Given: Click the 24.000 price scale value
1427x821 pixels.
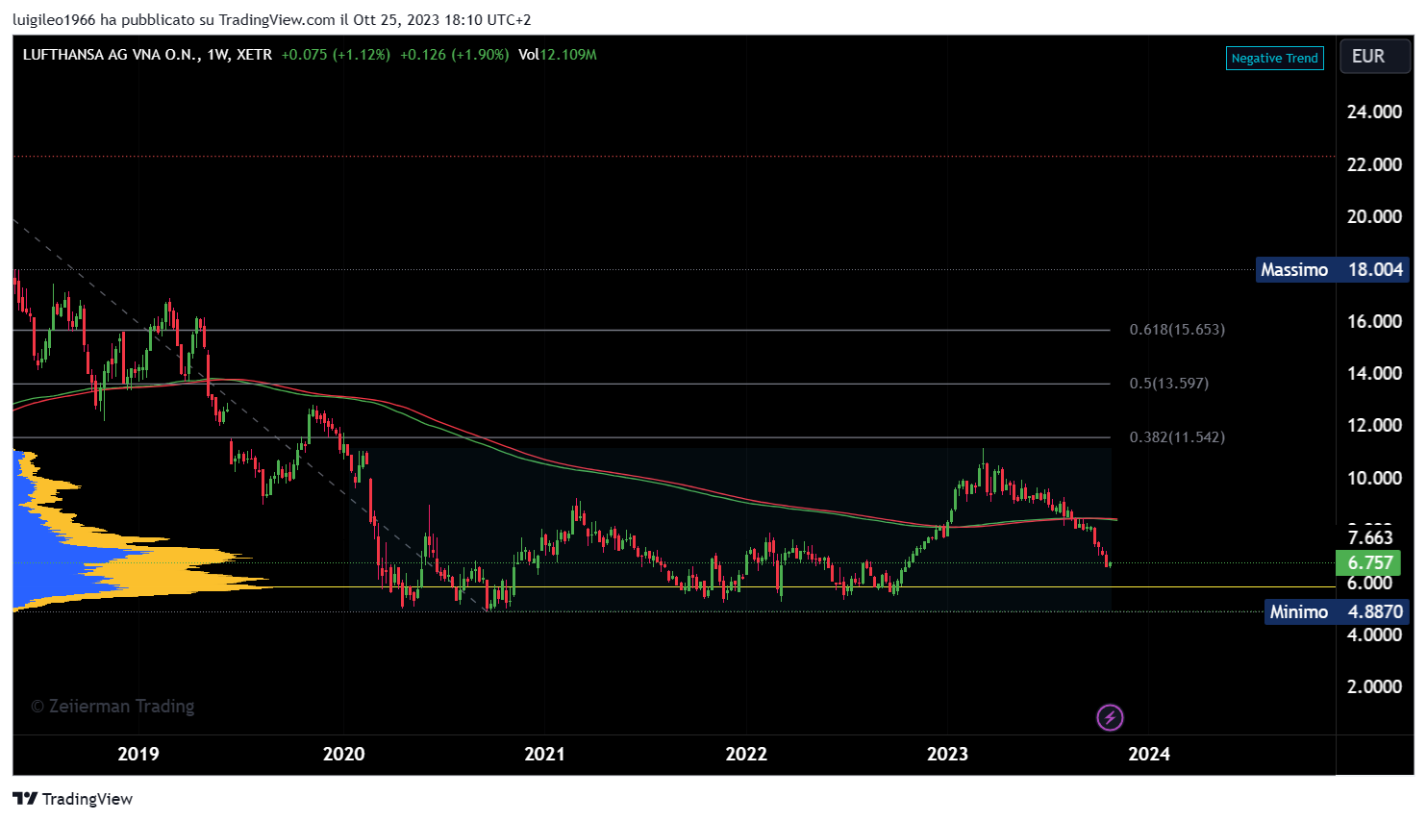Looking at the screenshot, I should pos(1374,112).
